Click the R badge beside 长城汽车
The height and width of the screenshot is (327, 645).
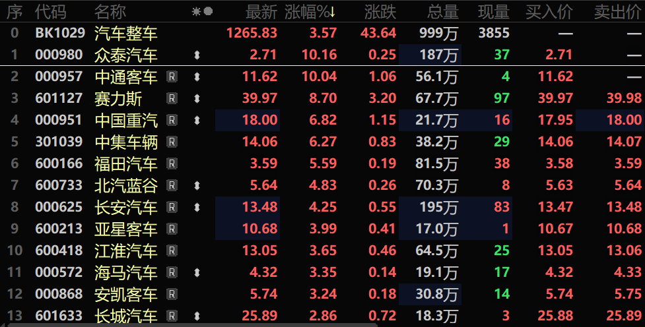[x=172, y=316]
